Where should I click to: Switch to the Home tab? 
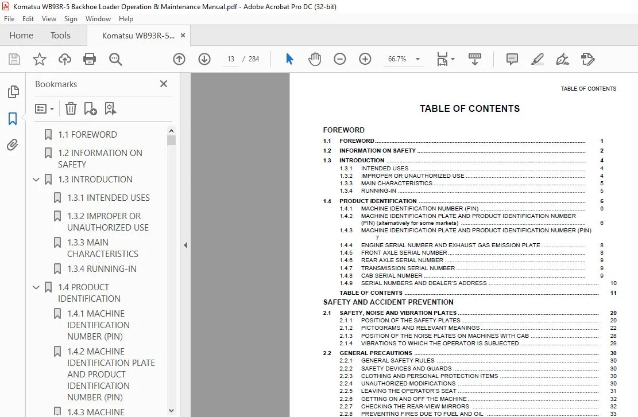pyautogui.click(x=21, y=36)
